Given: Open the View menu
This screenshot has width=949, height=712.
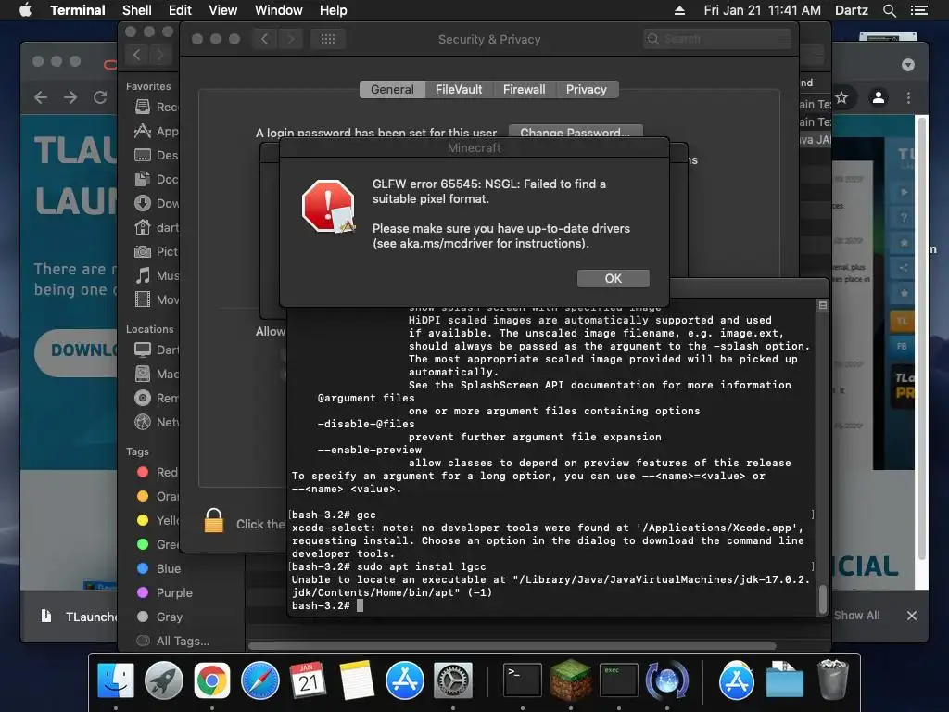Looking at the screenshot, I should point(222,10).
